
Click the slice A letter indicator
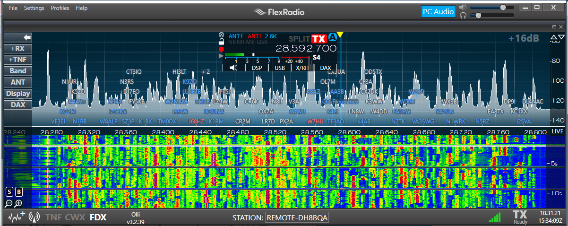click(x=333, y=37)
